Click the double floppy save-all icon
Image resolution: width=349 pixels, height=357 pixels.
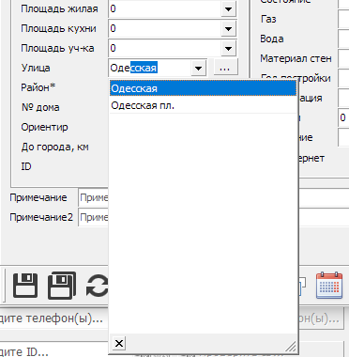click(62, 286)
